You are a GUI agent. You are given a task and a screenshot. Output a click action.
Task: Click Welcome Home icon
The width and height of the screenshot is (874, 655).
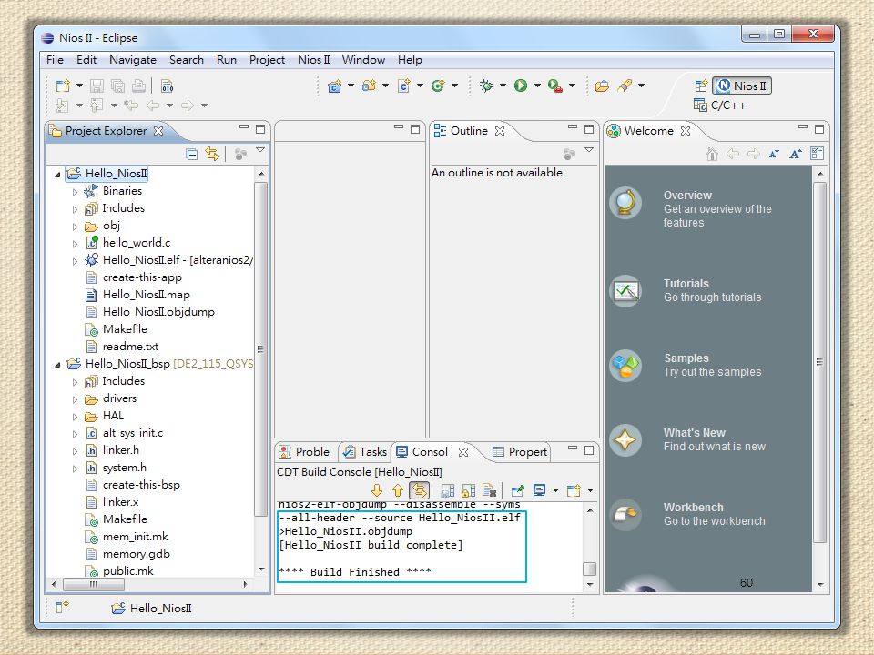click(712, 154)
